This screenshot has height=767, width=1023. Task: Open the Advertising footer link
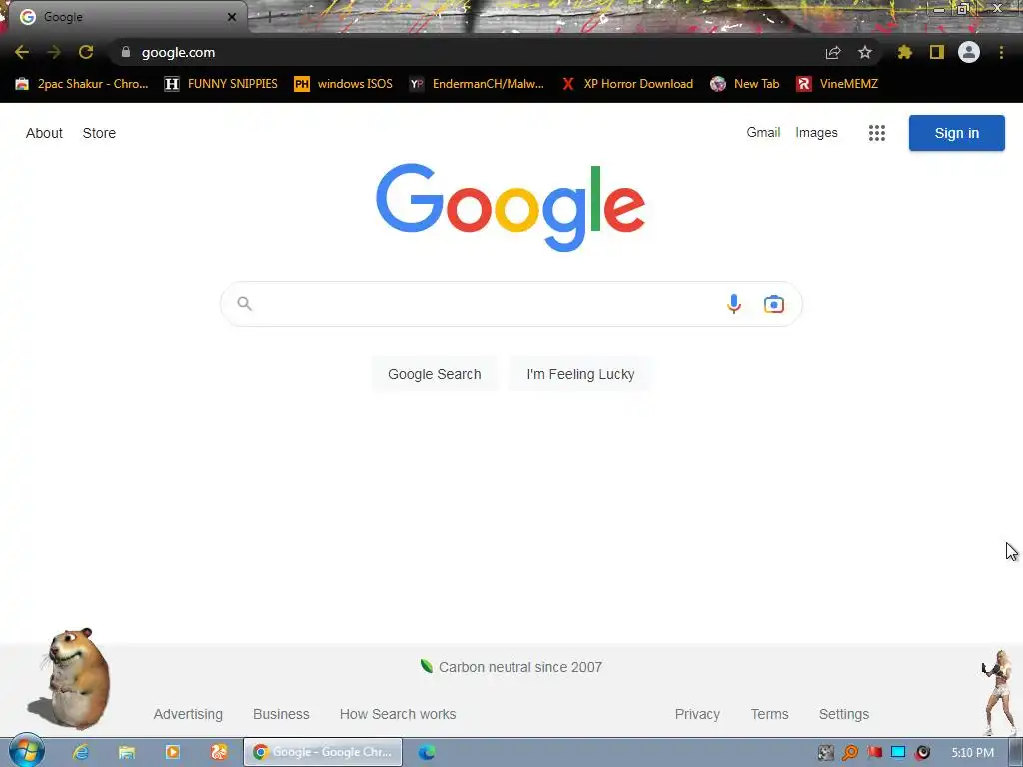[x=188, y=714]
